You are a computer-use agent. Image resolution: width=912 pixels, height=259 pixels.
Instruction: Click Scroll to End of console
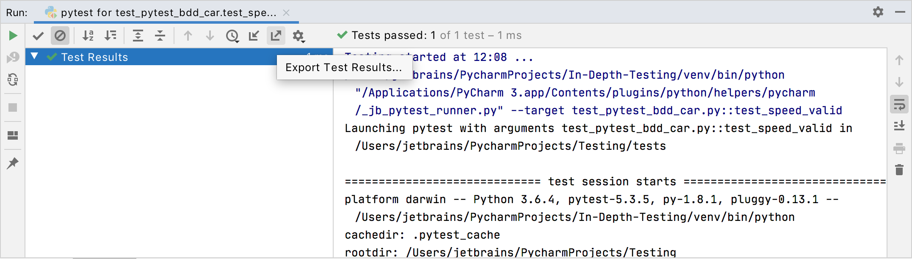[x=899, y=126]
